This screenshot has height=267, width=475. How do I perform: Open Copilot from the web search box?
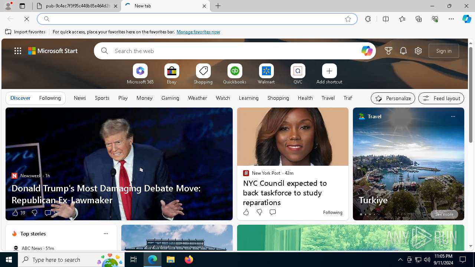(x=367, y=51)
